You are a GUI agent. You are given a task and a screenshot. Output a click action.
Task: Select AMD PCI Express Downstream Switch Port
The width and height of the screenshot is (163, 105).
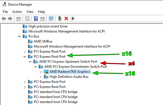click(x=75, y=67)
